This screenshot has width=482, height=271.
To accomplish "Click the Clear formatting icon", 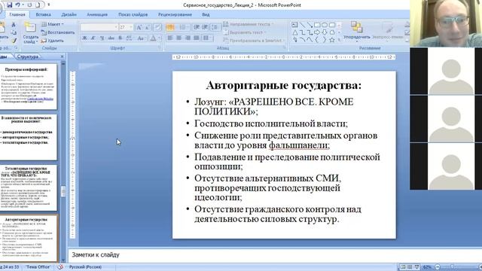I will [157, 27].
